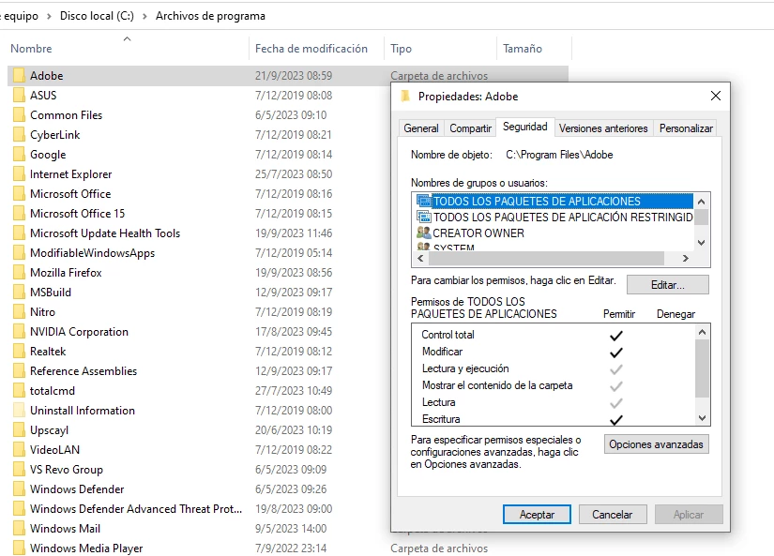This screenshot has height=556, width=774.
Task: Open the Versiones anteriores tab
Action: (x=603, y=128)
